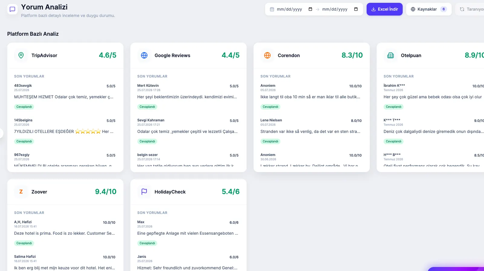Download reviews with Excel İndir button
The image size is (484, 271).
tap(384, 9)
